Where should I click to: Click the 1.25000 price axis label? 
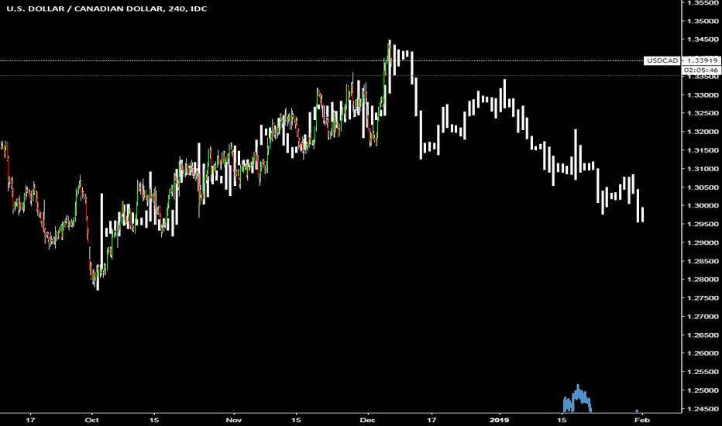(x=703, y=390)
